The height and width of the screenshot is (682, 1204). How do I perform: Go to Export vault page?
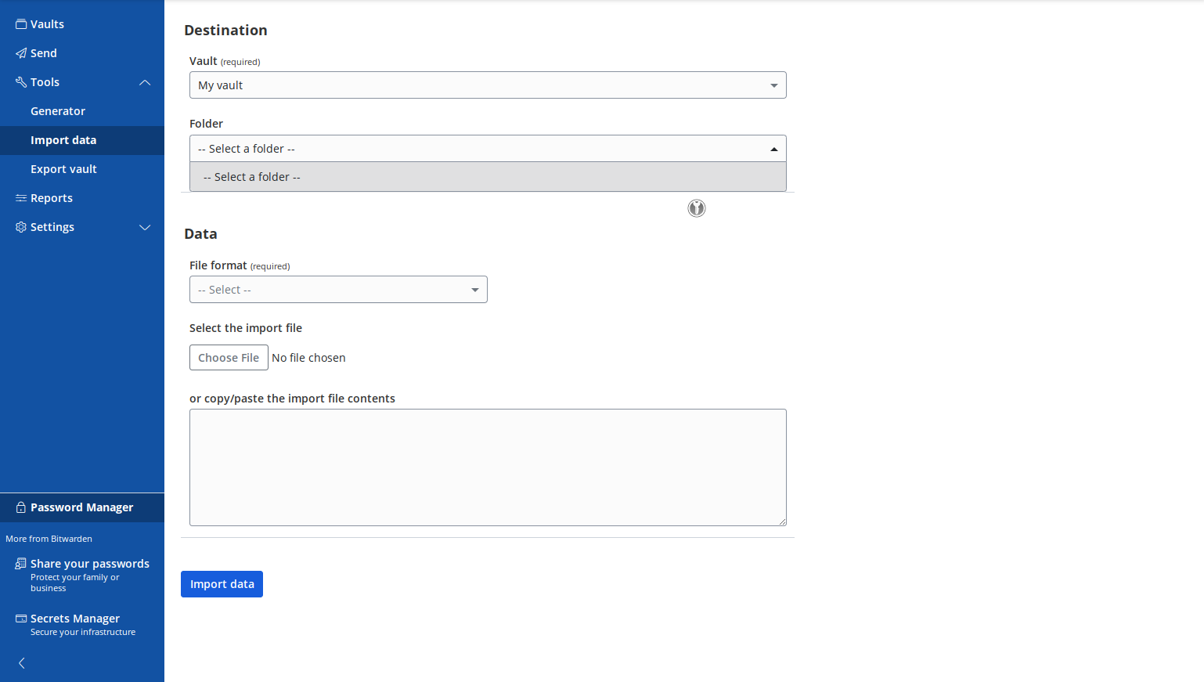click(63, 169)
